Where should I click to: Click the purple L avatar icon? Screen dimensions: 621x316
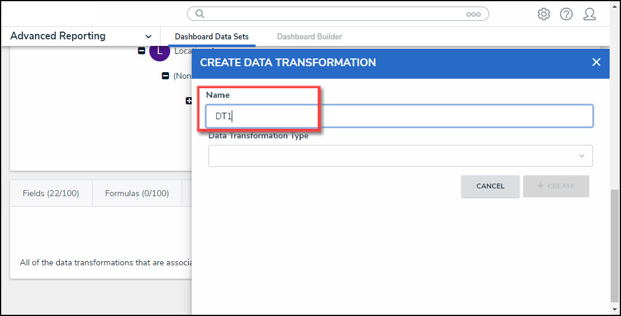pos(159,52)
